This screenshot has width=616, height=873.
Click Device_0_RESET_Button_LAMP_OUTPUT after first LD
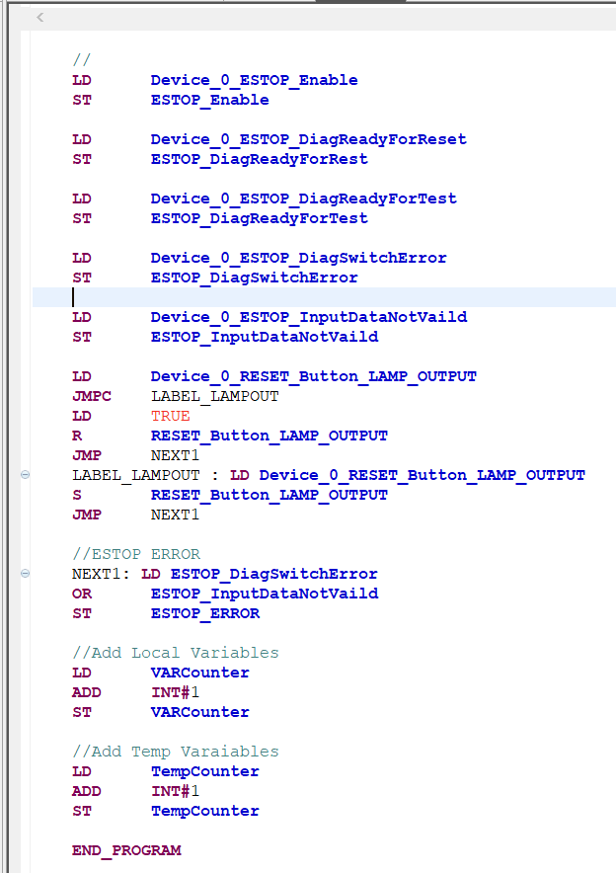(x=313, y=376)
